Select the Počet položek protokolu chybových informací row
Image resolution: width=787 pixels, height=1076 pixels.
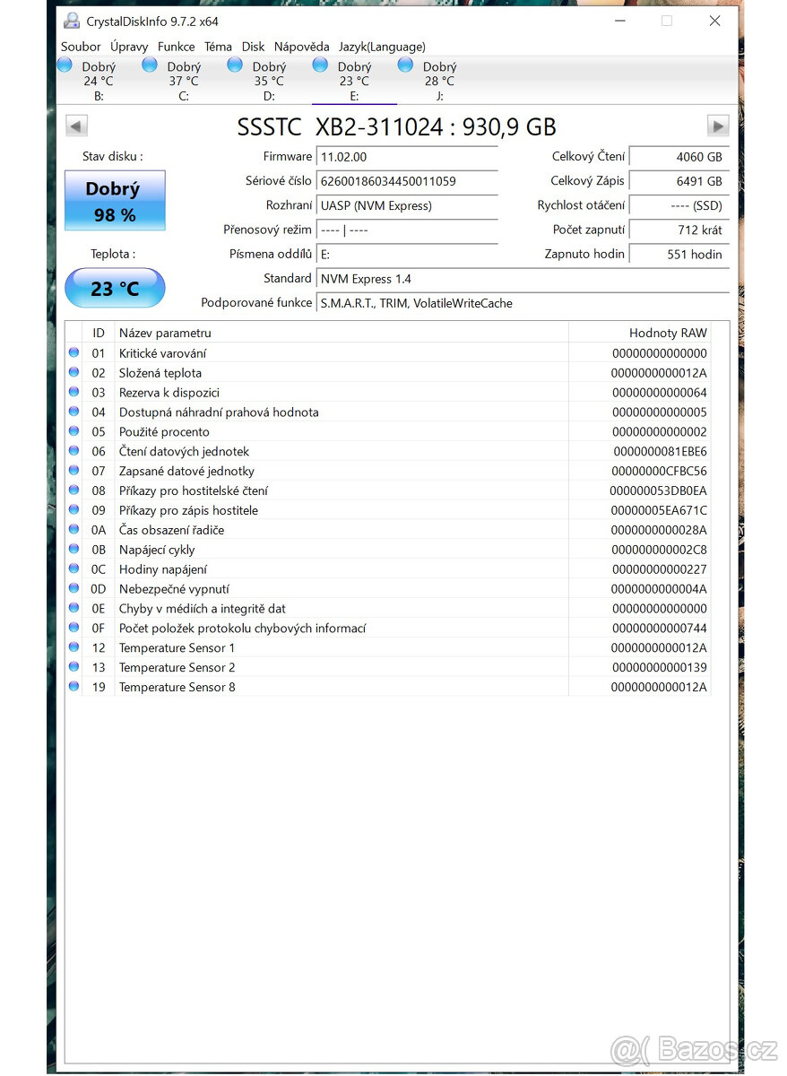pyautogui.click(x=388, y=629)
